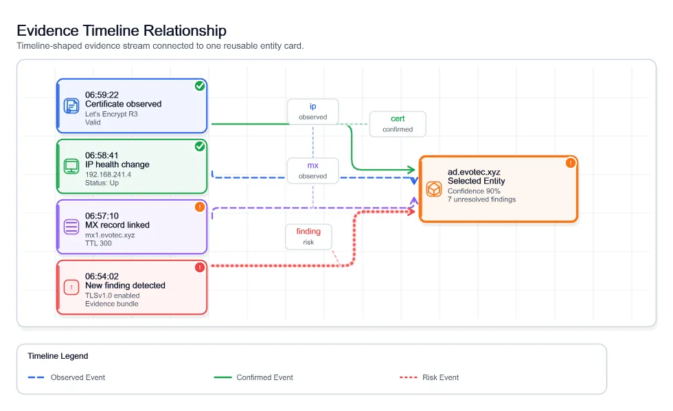
Task: Click the Observed Event legend label
Action: (x=78, y=377)
